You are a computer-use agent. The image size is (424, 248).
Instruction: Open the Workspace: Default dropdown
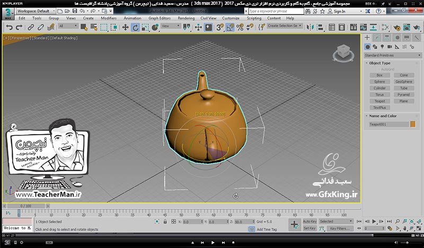(x=36, y=11)
